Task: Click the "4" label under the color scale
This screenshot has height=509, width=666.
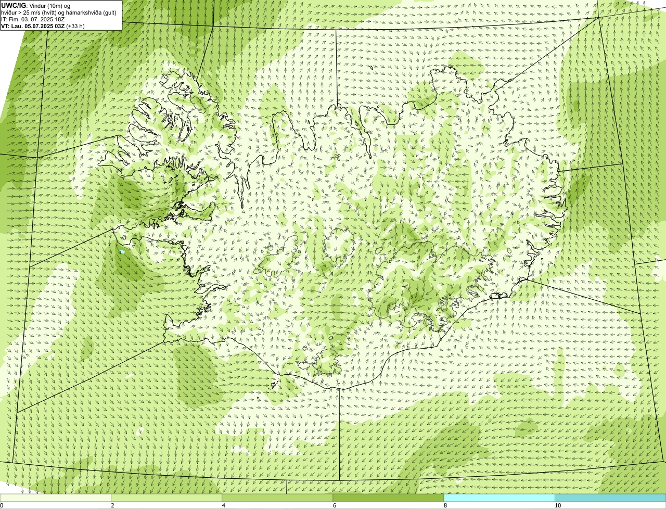Action: (223, 505)
